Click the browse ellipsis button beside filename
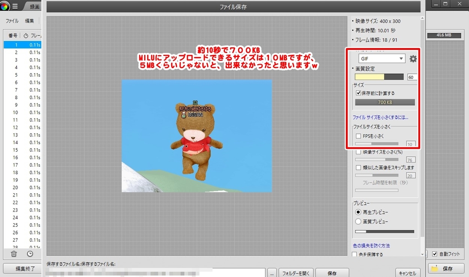 click(272, 273)
